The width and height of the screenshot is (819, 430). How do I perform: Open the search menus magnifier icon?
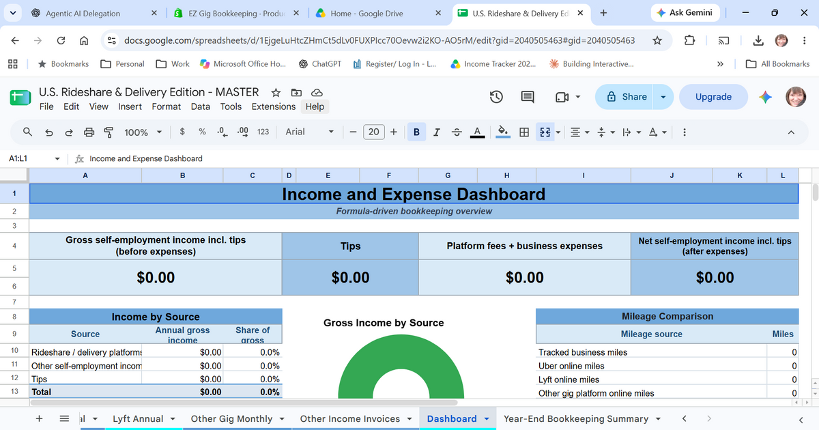(27, 132)
